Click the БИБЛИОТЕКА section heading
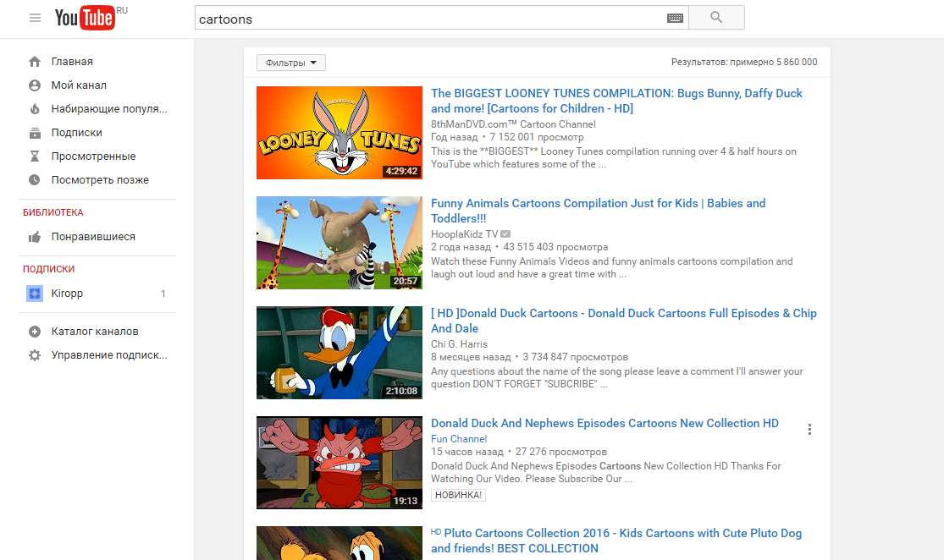Viewport: 944px width, 560px height. (x=53, y=212)
